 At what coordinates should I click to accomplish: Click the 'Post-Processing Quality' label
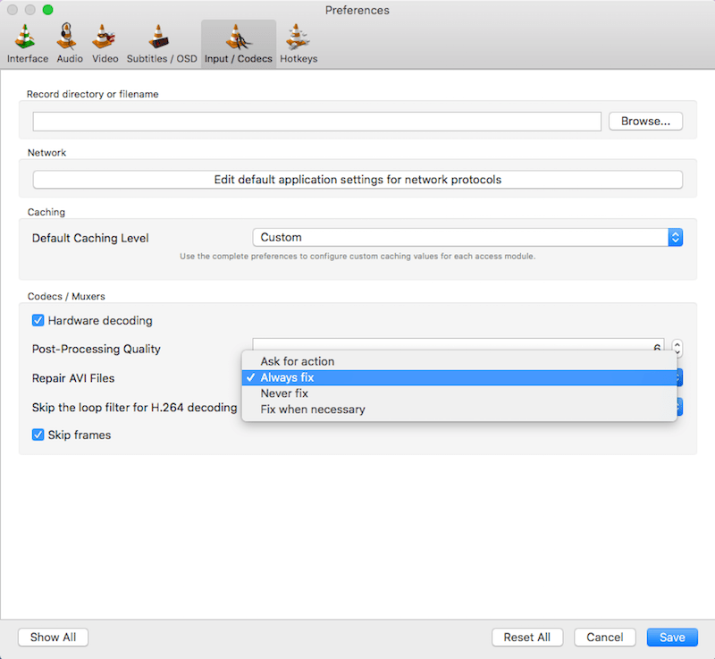pyautogui.click(x=97, y=349)
